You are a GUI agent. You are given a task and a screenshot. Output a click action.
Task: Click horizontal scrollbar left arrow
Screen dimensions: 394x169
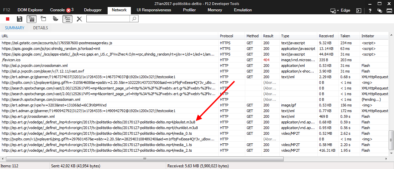(x=3, y=159)
